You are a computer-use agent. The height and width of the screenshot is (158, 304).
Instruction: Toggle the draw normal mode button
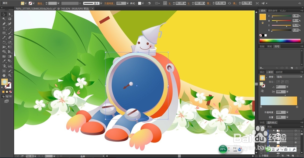[3, 96]
